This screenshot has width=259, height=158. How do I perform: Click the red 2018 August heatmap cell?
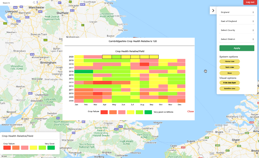(x=144, y=64)
